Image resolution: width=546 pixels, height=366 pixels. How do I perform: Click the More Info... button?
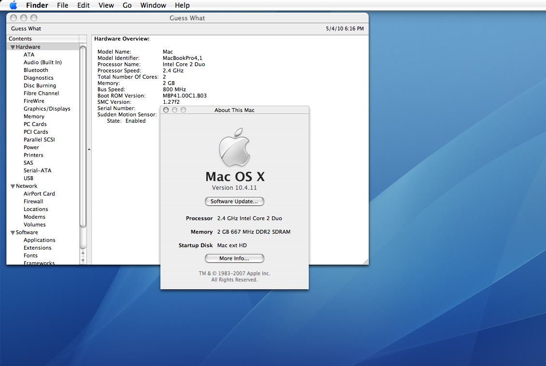click(x=234, y=258)
